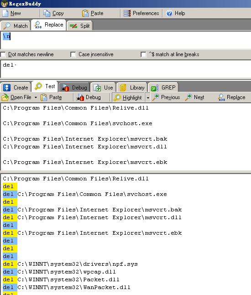Click del msvcrt.bak line in results pane

92,210
